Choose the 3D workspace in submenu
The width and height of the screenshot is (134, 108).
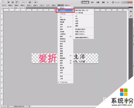(x=83, y=16)
